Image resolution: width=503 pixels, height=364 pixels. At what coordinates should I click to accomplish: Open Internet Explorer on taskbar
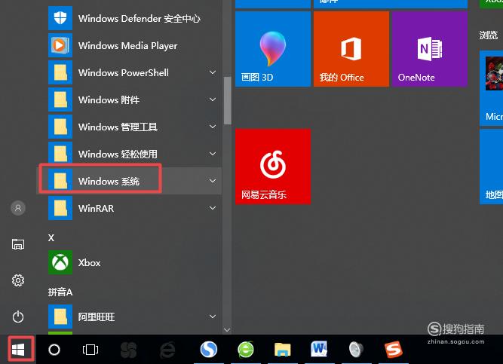point(167,349)
